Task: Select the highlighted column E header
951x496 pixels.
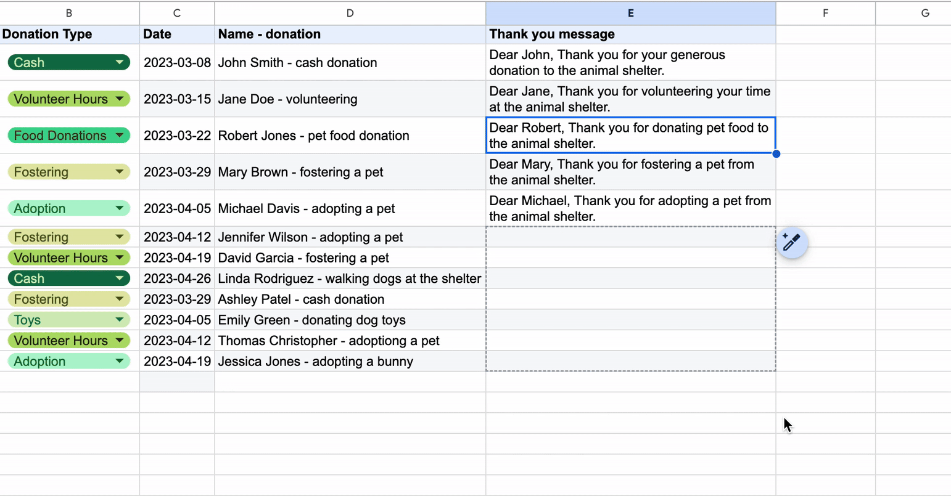Action: pyautogui.click(x=630, y=13)
